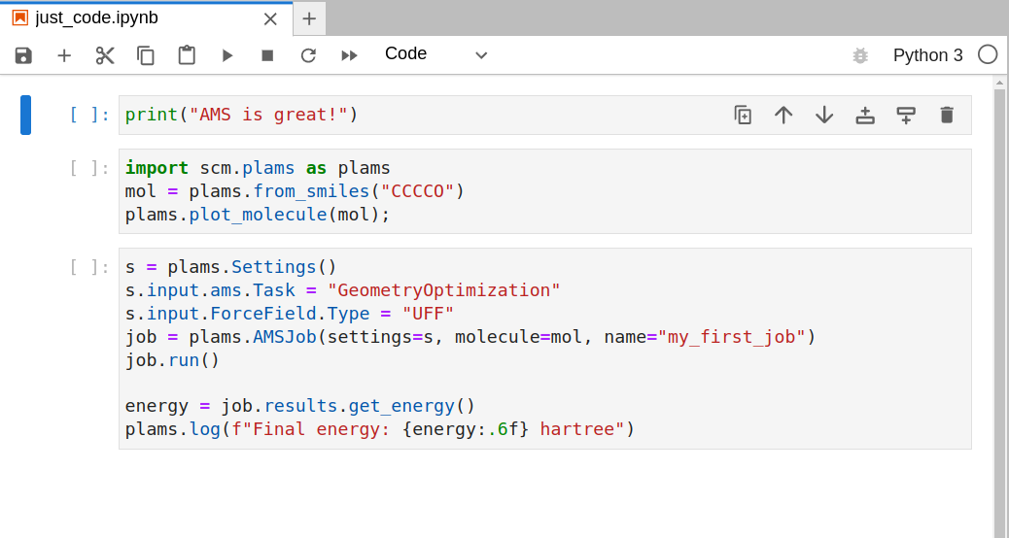Delete the print cell with trash icon
The image size is (1009, 538).
click(947, 115)
